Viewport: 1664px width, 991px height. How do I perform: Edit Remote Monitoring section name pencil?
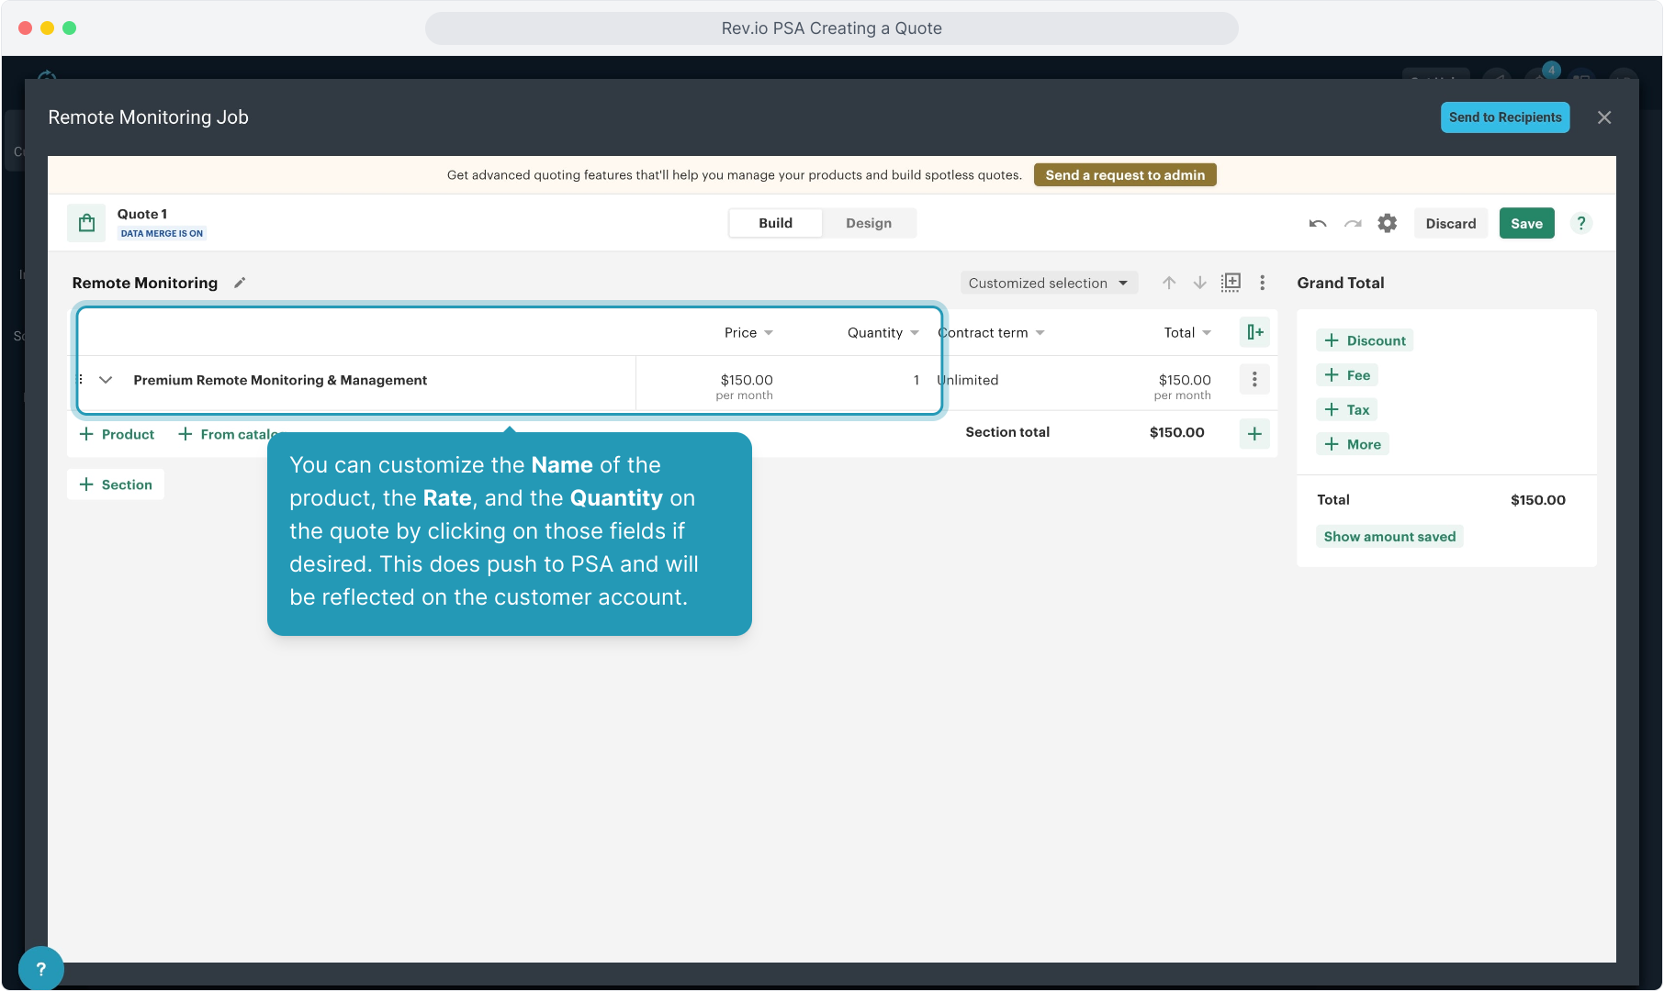pos(240,283)
